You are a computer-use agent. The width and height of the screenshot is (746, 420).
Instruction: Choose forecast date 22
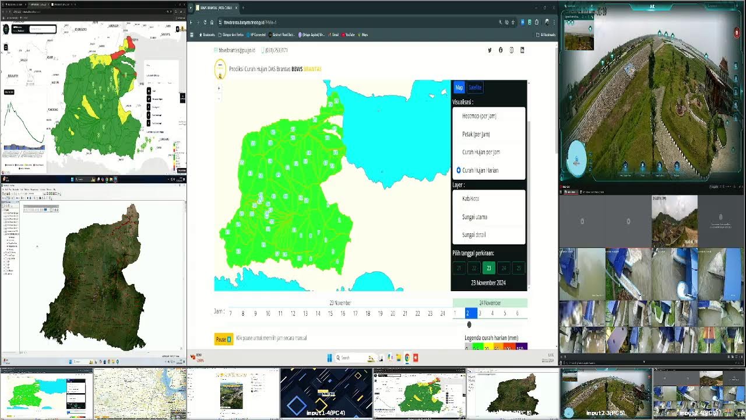474,268
